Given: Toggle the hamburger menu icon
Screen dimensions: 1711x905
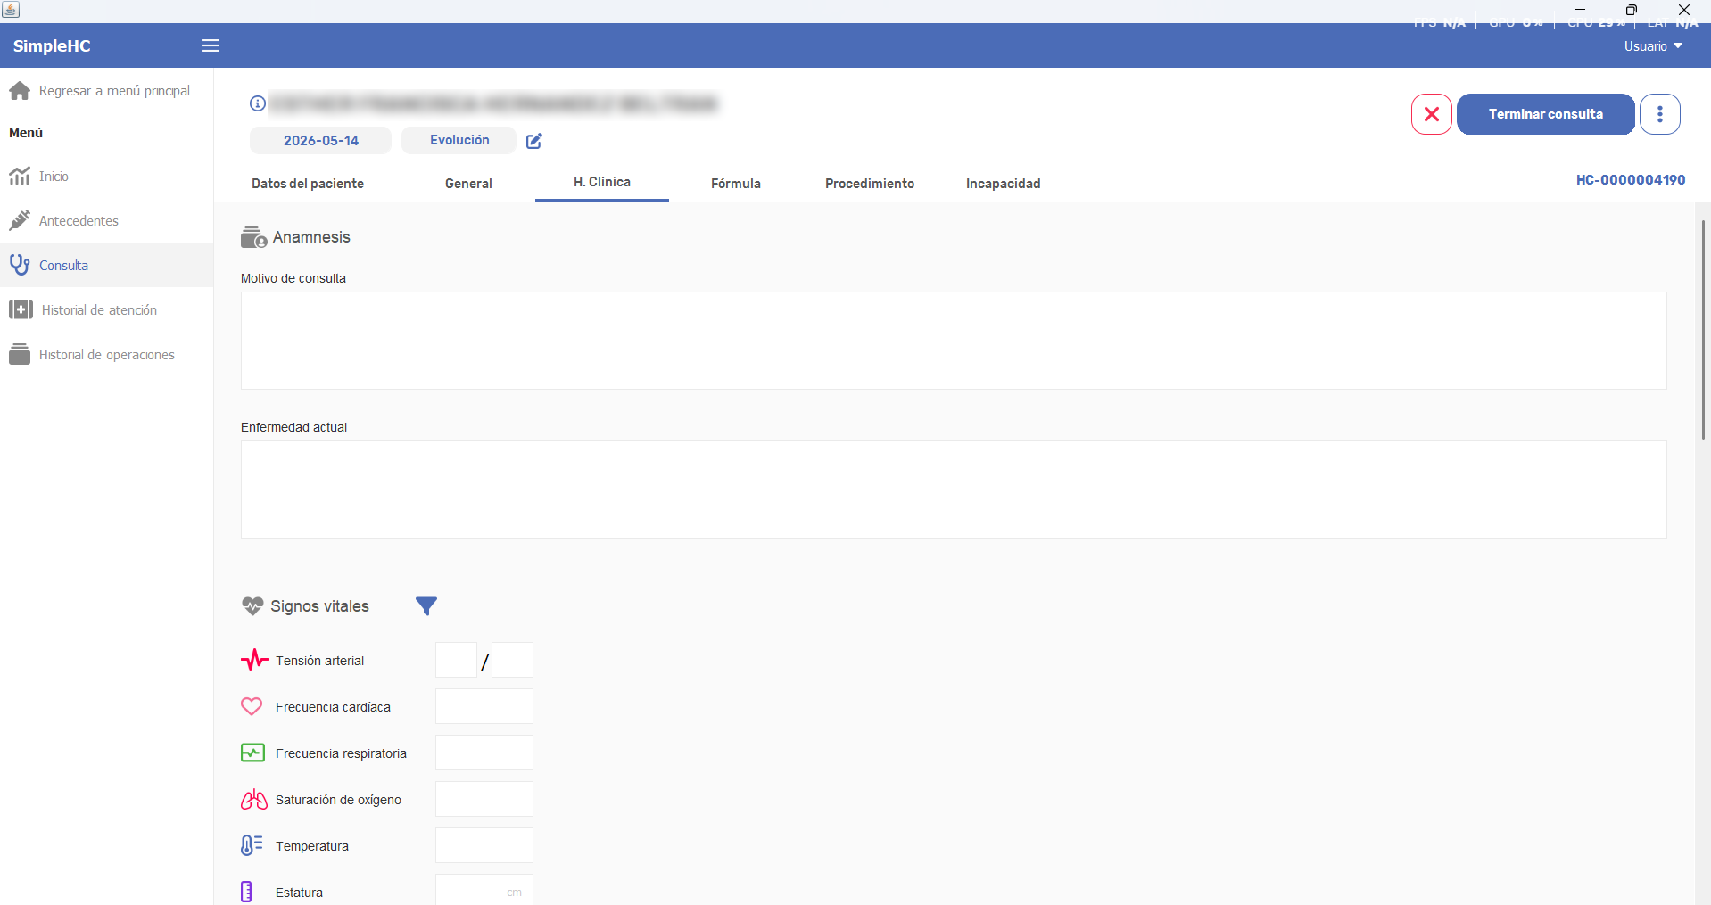Looking at the screenshot, I should [211, 45].
